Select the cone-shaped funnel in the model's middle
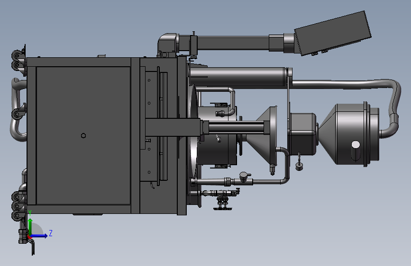This screenshot has height=266, width=411. point(261,135)
